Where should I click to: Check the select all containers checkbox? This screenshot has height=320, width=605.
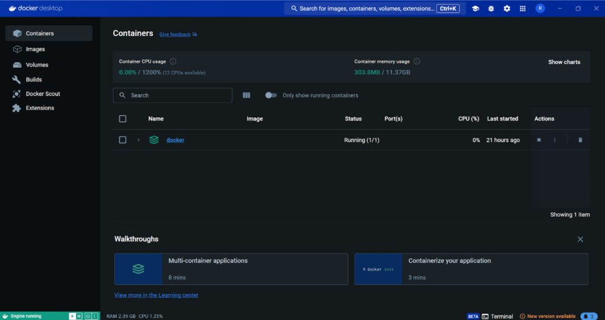pos(123,118)
